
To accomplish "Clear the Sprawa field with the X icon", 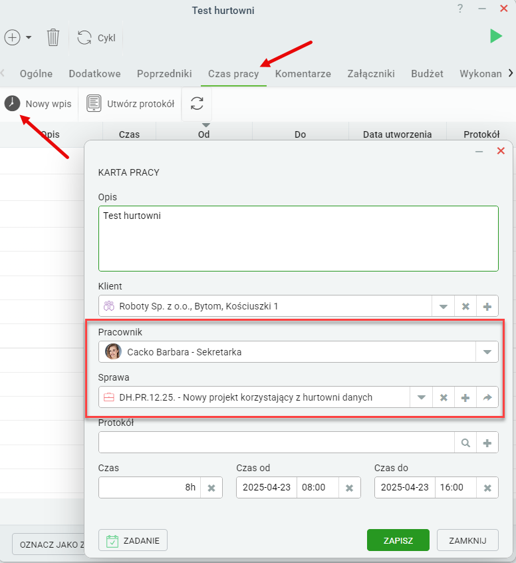I will pyautogui.click(x=444, y=397).
